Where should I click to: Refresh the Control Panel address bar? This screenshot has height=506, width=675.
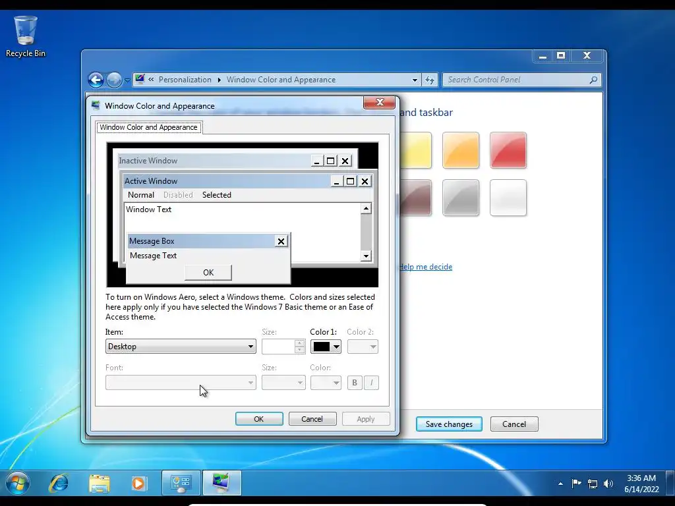pyautogui.click(x=430, y=80)
